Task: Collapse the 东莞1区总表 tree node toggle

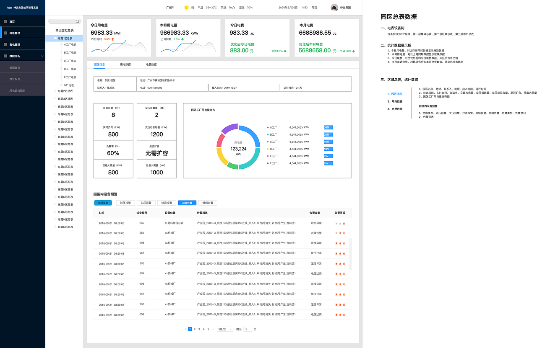Action: [55, 38]
